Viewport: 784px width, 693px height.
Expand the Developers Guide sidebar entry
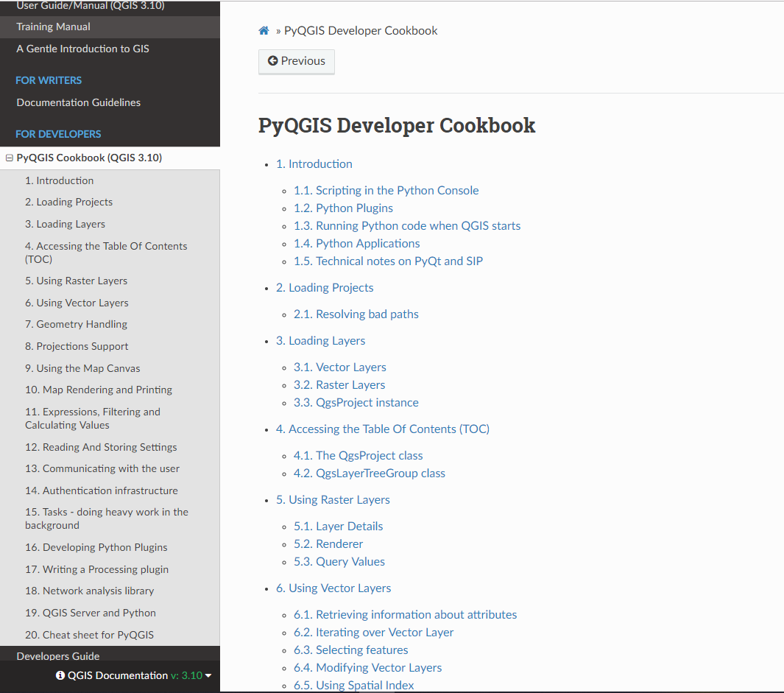click(57, 656)
